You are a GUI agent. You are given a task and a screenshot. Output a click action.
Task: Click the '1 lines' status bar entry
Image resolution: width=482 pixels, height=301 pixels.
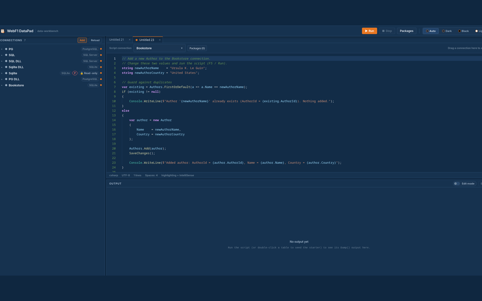pyautogui.click(x=138, y=175)
